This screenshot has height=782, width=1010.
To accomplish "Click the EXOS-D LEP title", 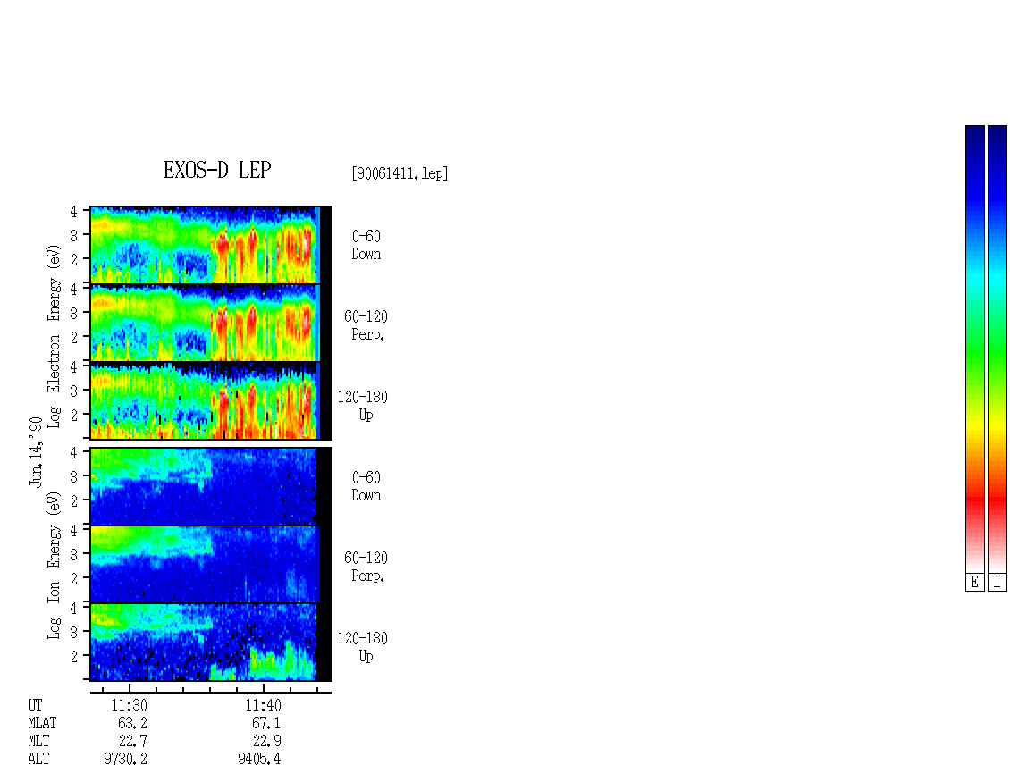I will point(217,170).
